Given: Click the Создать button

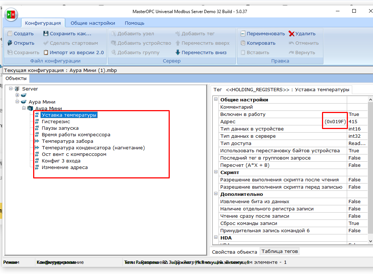Looking at the screenshot, I should (x=21, y=34).
